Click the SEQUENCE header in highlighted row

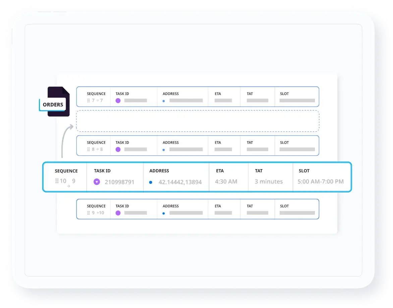point(66,171)
